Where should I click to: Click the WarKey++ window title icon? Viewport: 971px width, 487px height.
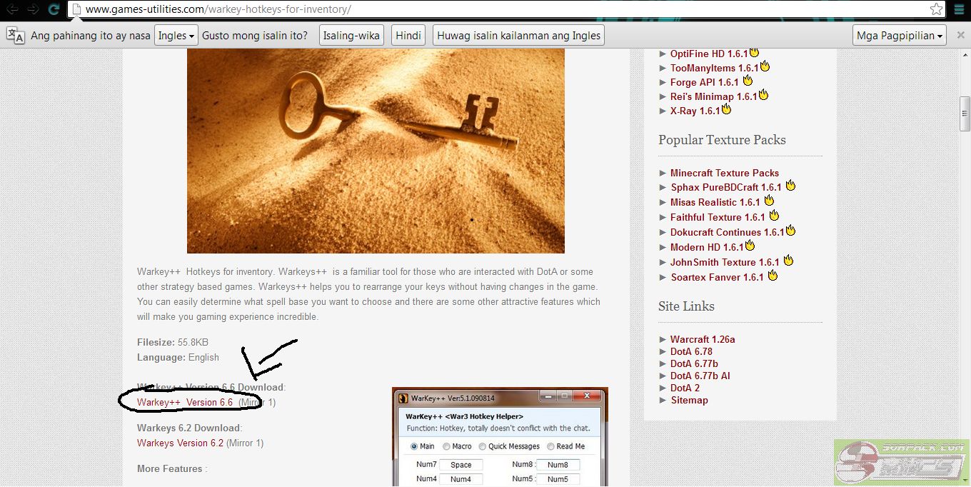click(403, 398)
